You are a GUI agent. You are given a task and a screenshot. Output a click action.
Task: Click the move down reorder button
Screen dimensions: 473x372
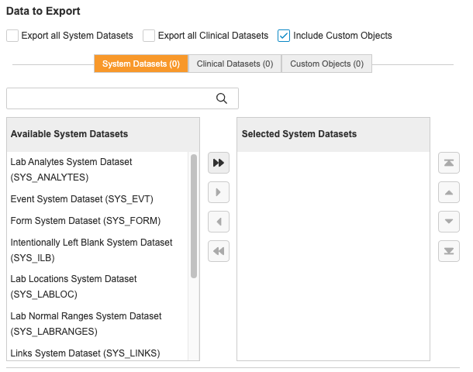pyautogui.click(x=449, y=222)
